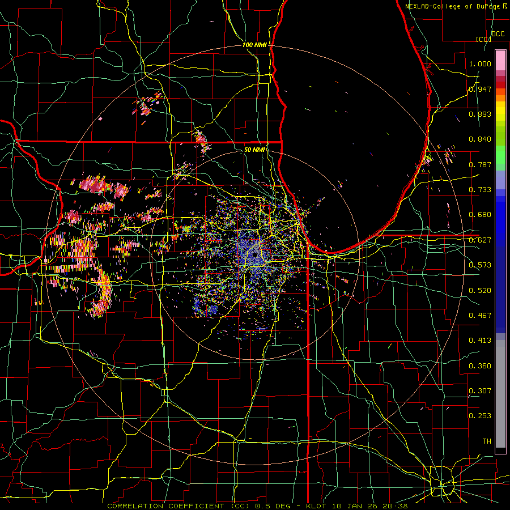510x510 pixels.
Task: Click the 0.893 scale value
Action: (x=480, y=114)
